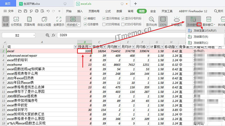
Task: Click the save disk icon
Action: (x=25, y=11)
